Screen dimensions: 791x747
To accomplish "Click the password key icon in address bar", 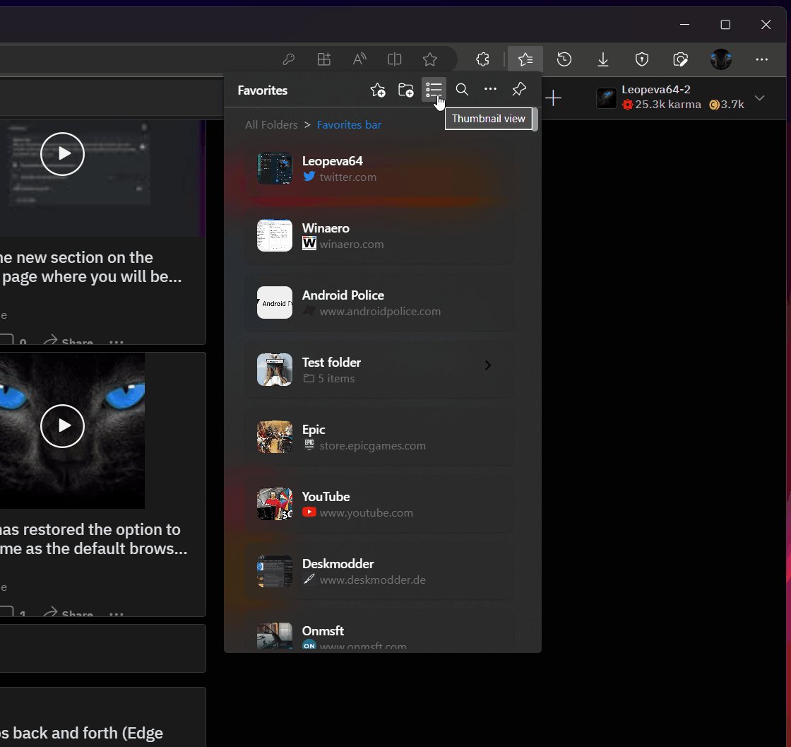I will coord(289,59).
